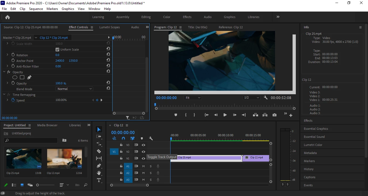Select the Razor tool

(x=99, y=151)
